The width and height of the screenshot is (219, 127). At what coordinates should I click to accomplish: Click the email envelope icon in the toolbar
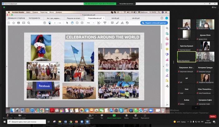[24, 23]
